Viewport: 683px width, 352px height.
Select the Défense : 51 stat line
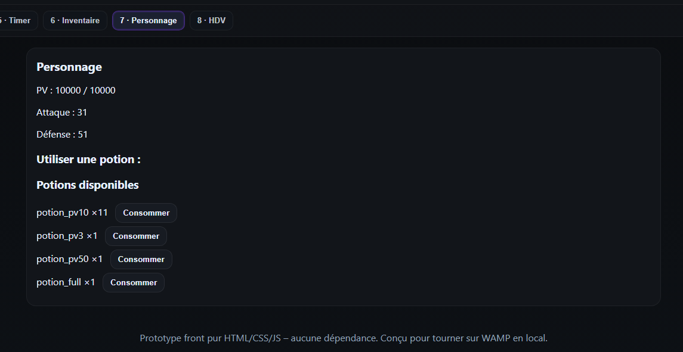62,135
